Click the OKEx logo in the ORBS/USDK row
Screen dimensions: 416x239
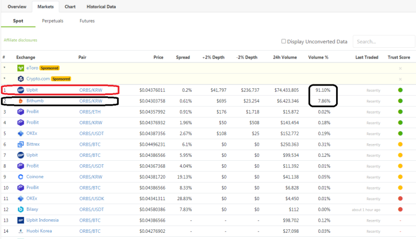pyautogui.click(x=20, y=199)
